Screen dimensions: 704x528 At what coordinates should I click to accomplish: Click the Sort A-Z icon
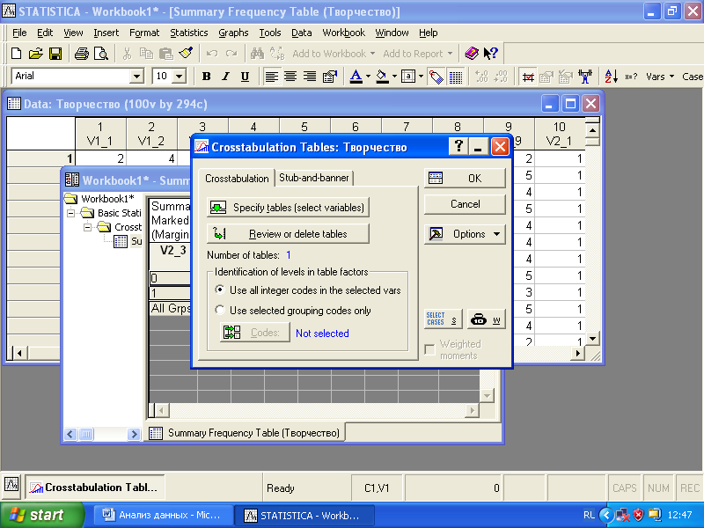click(x=611, y=77)
